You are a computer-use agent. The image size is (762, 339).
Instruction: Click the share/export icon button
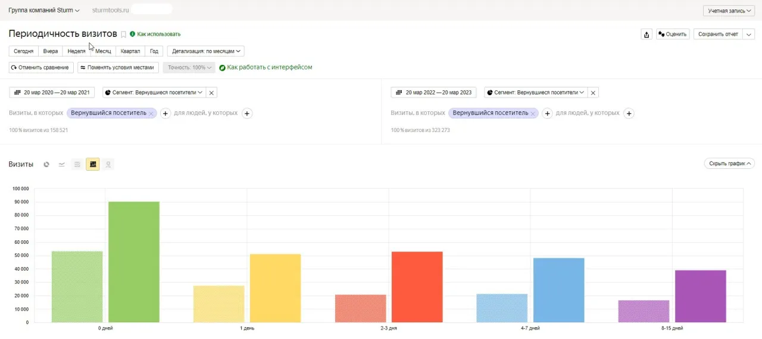tap(647, 34)
